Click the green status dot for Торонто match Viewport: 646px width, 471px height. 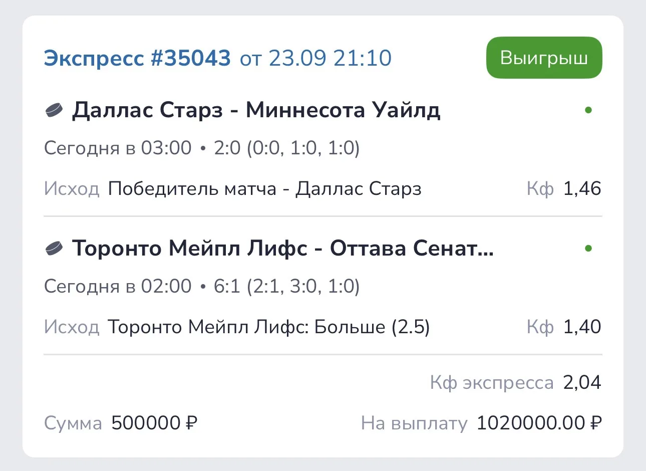588,248
